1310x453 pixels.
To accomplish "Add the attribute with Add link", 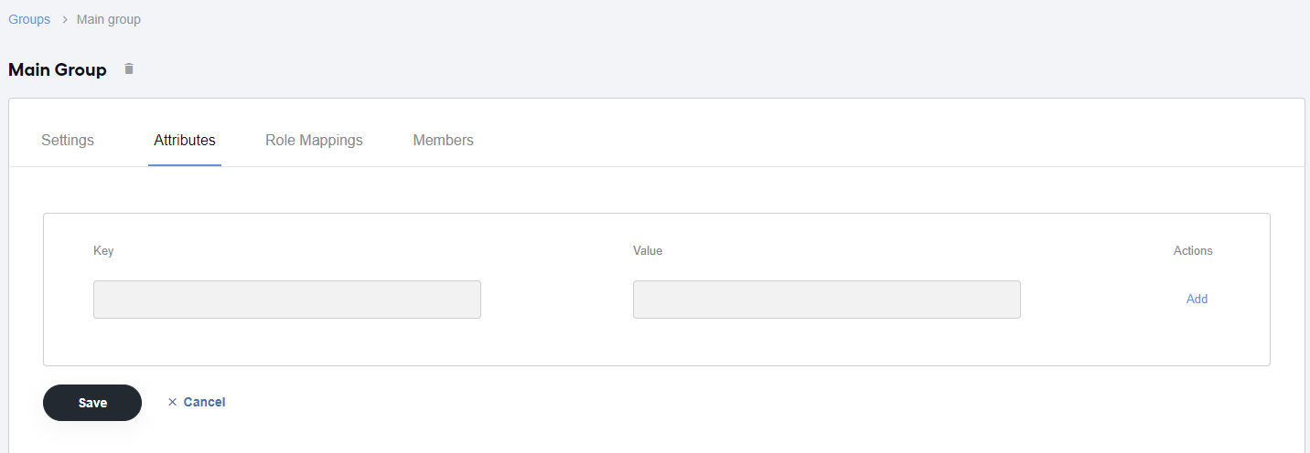I will [x=1197, y=300].
